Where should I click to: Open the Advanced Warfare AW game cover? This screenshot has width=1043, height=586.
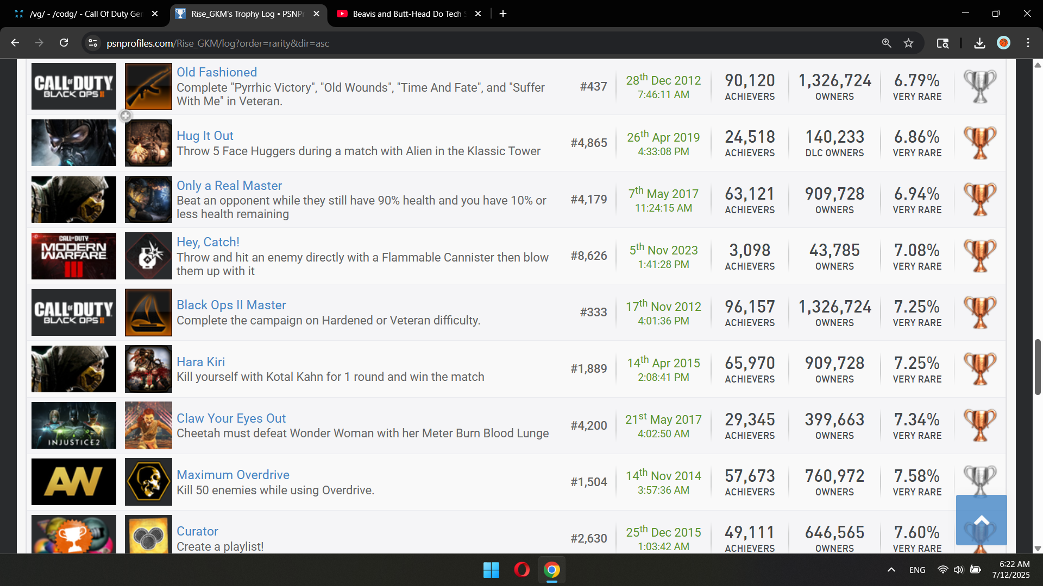[x=74, y=481]
